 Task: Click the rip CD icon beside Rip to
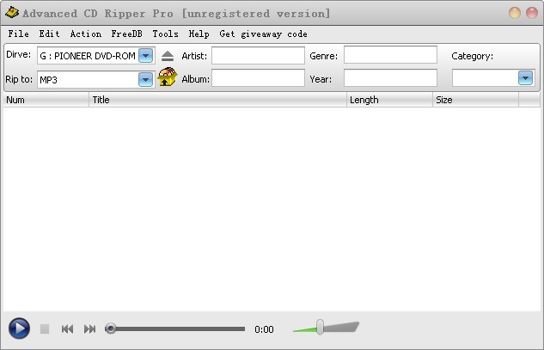pyautogui.click(x=168, y=79)
